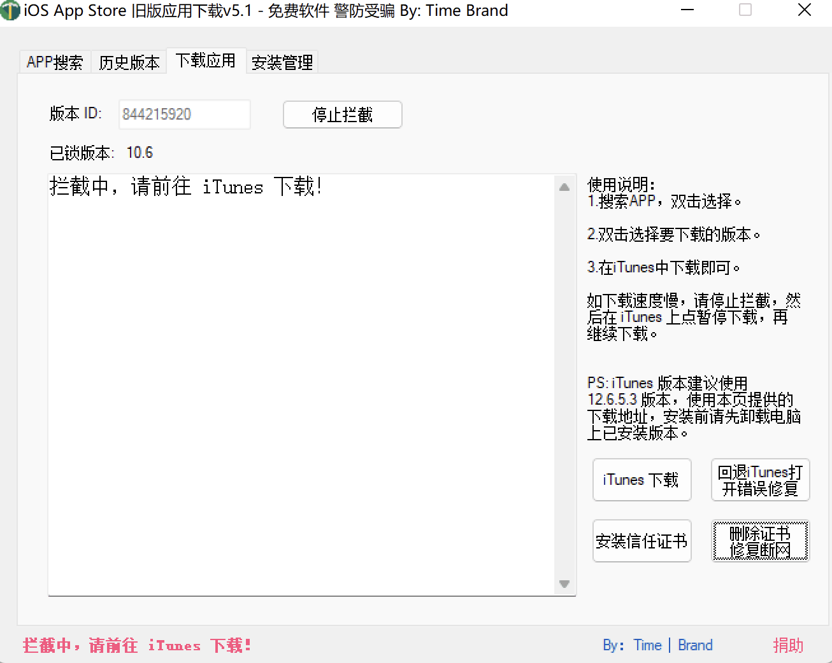Click instruction line 2.双击选择要下载的版本
The height and width of the screenshot is (663, 832).
coord(674,235)
